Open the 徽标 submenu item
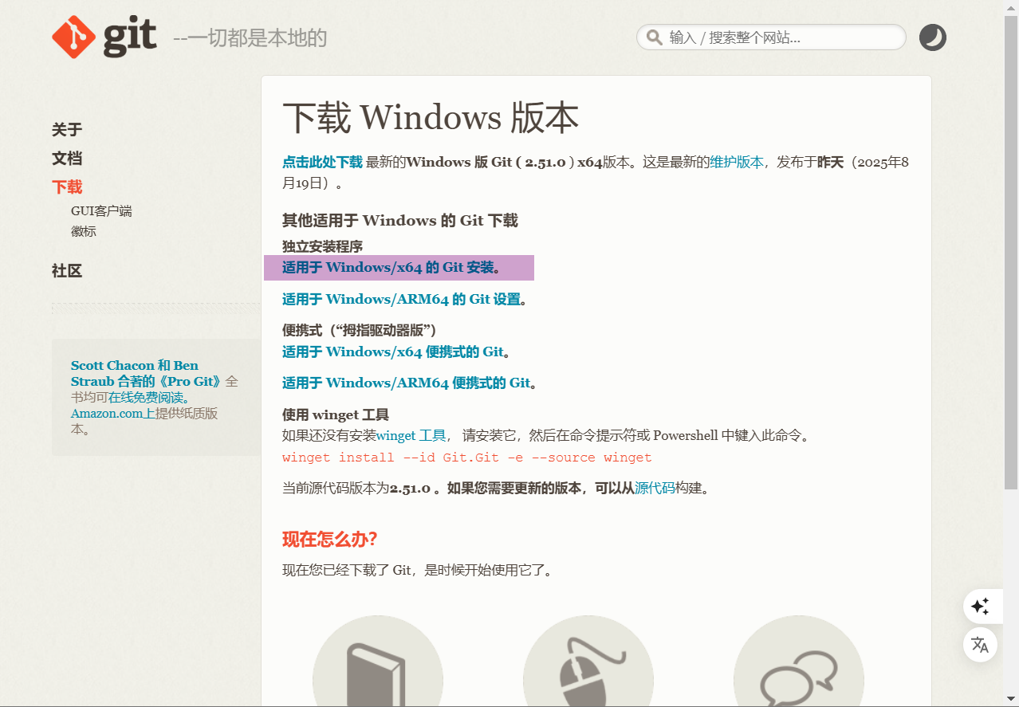 [84, 232]
